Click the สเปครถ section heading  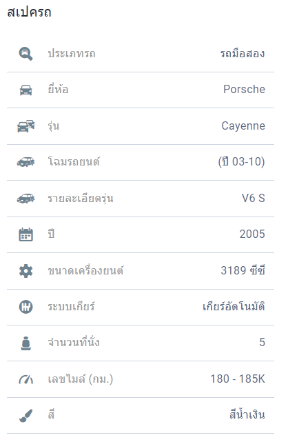click(x=29, y=12)
